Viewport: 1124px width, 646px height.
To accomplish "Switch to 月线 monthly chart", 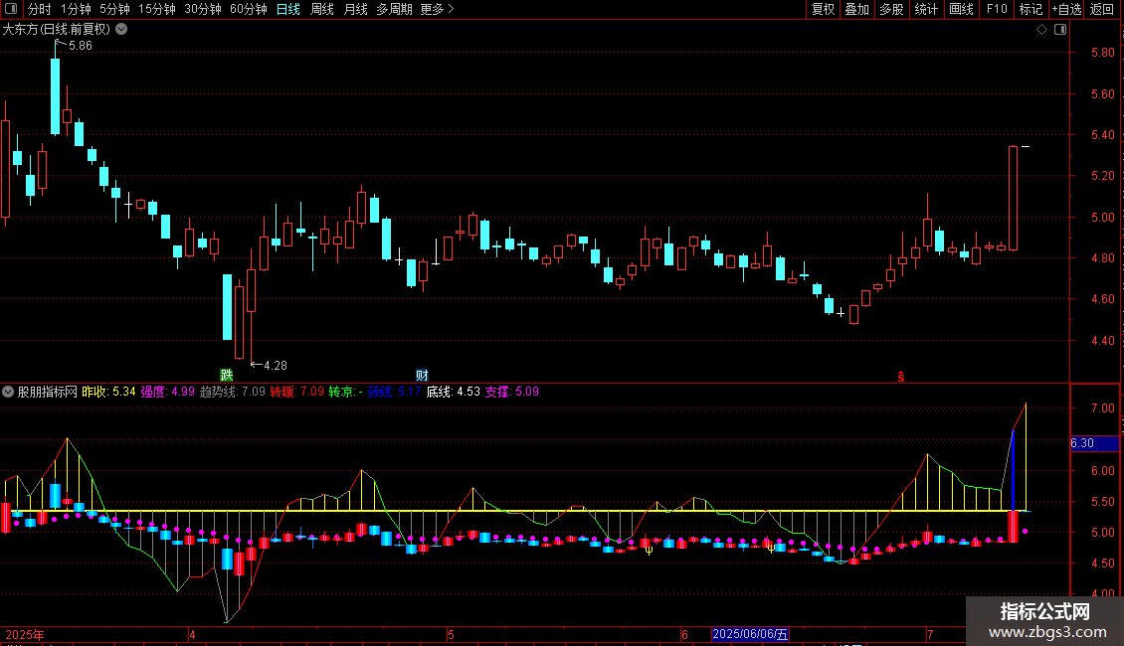I will pos(355,9).
